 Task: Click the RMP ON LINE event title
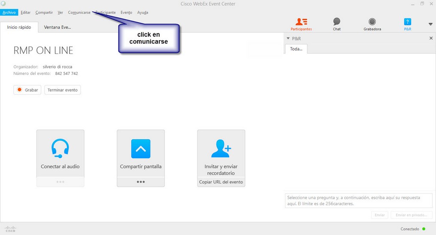pyautogui.click(x=43, y=51)
